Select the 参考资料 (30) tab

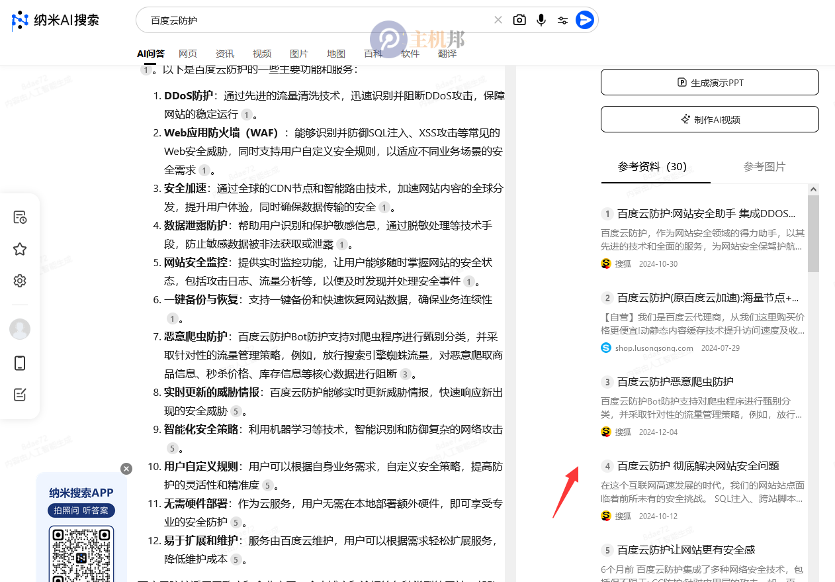(x=652, y=167)
